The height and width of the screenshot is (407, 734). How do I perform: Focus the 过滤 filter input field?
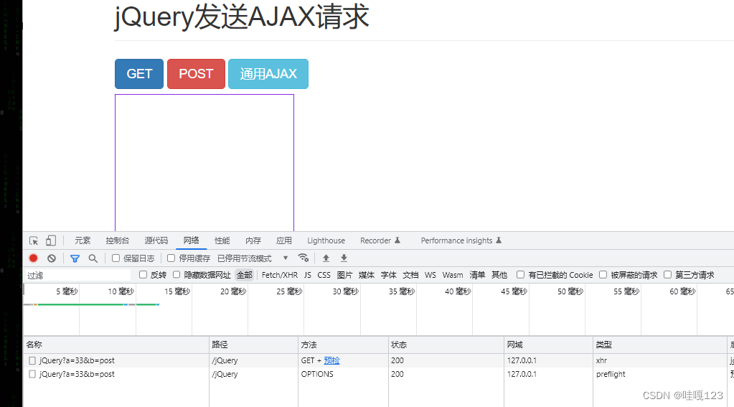click(77, 276)
